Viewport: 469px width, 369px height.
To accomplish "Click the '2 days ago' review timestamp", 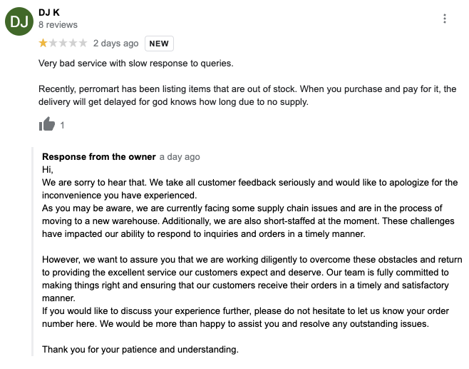I will coord(115,43).
